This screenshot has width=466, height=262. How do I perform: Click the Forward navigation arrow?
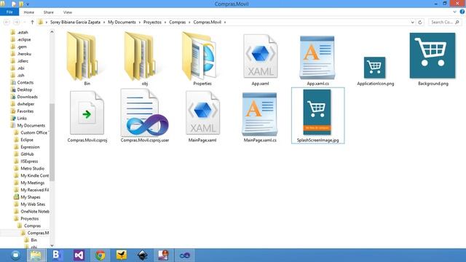[17, 23]
